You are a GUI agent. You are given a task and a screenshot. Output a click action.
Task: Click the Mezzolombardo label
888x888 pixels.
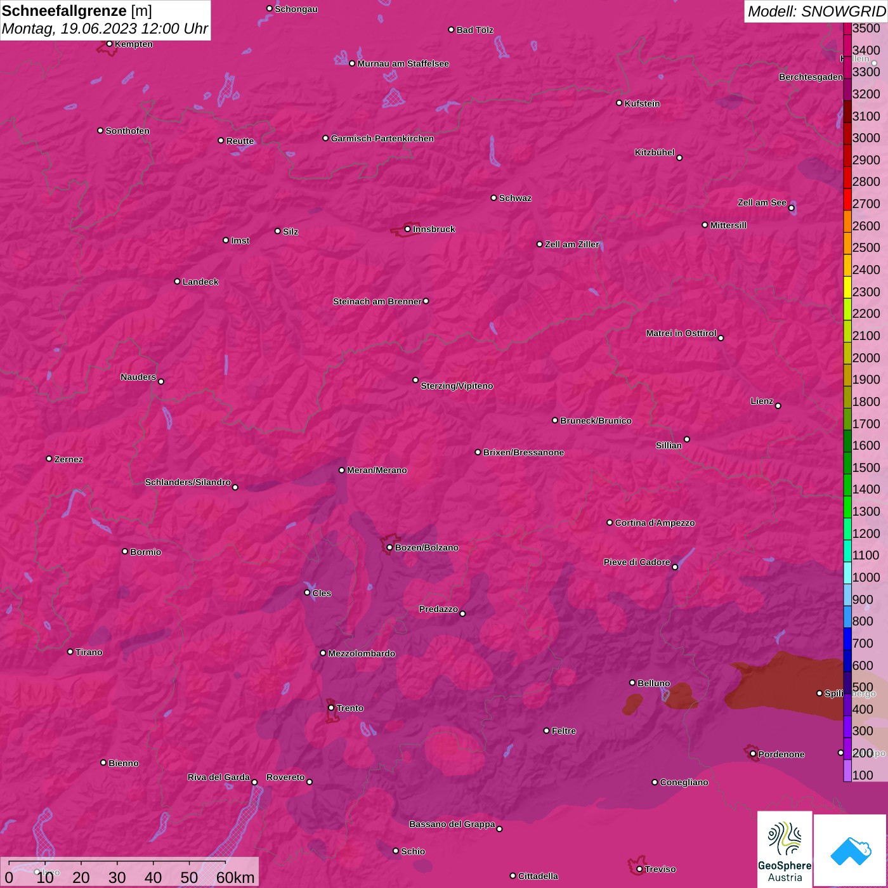(362, 653)
